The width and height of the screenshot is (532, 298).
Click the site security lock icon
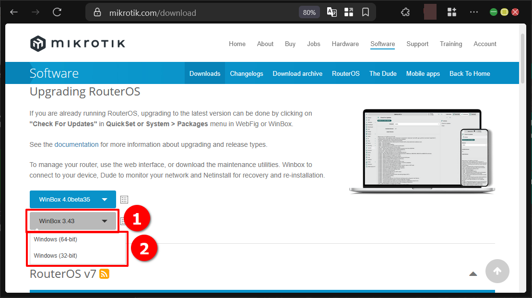98,12
